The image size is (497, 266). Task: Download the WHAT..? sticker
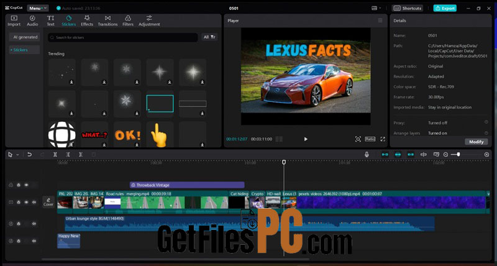click(104, 145)
